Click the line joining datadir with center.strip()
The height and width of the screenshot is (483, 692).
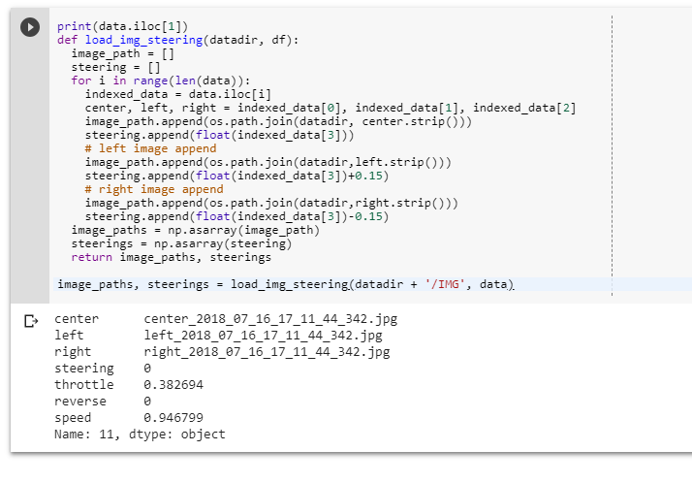(278, 122)
